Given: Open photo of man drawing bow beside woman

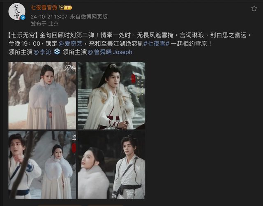Looking at the screenshot, I should pyautogui.click(x=42, y=165).
